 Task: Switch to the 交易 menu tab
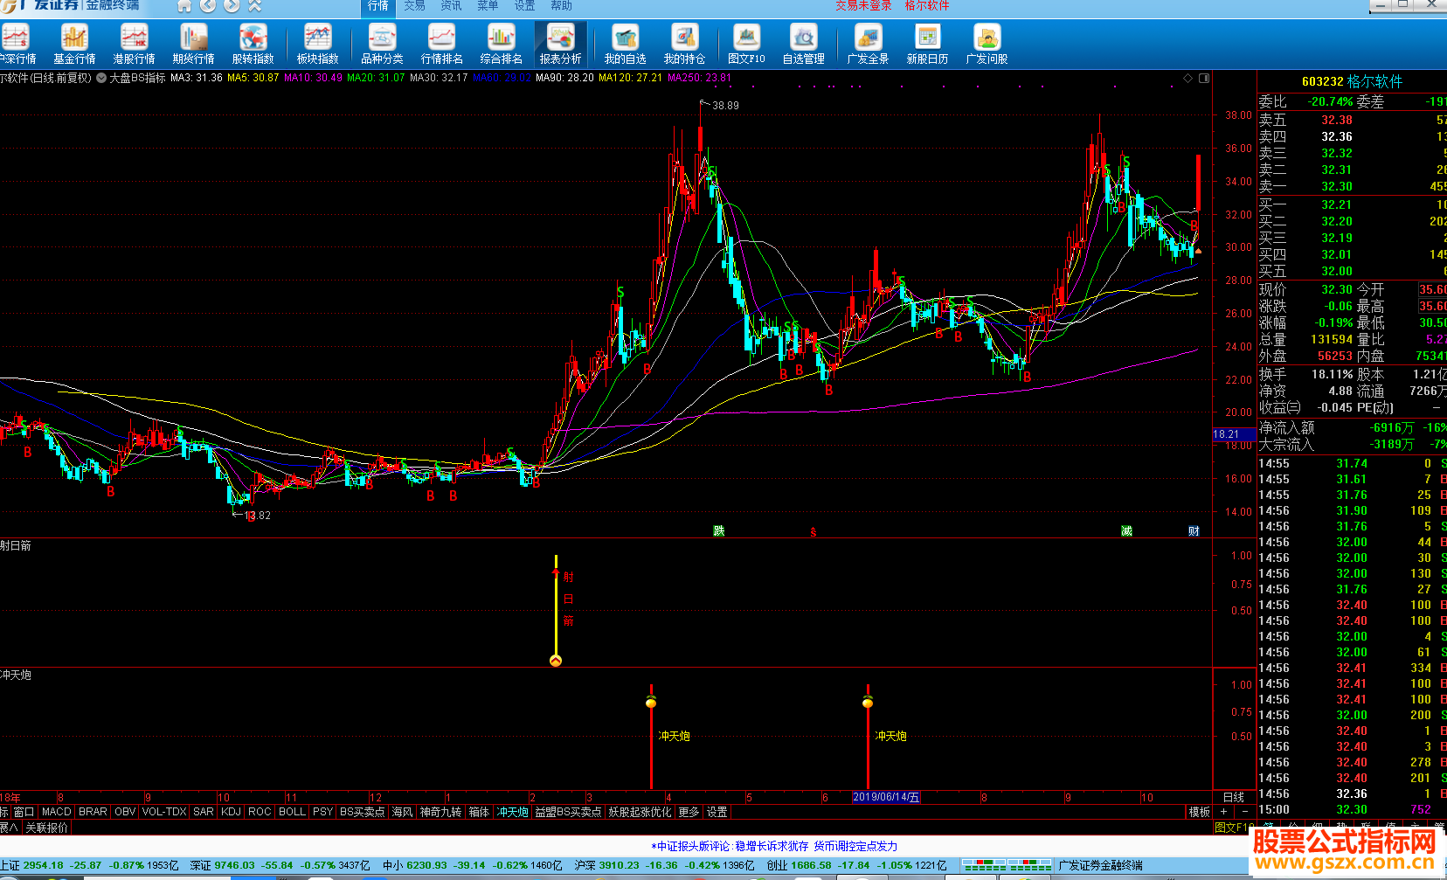tap(414, 6)
